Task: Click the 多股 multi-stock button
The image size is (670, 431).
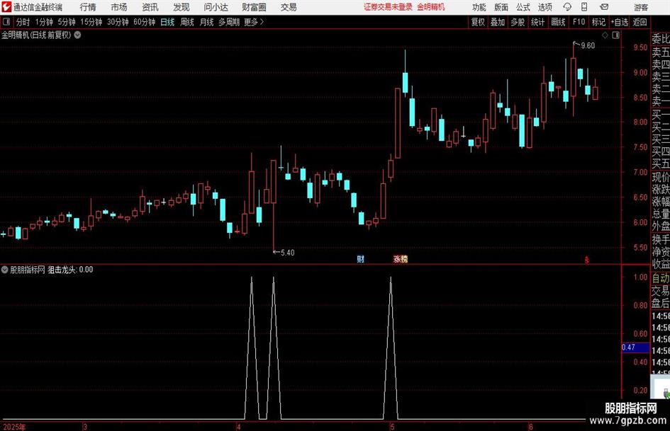Action: [x=518, y=22]
